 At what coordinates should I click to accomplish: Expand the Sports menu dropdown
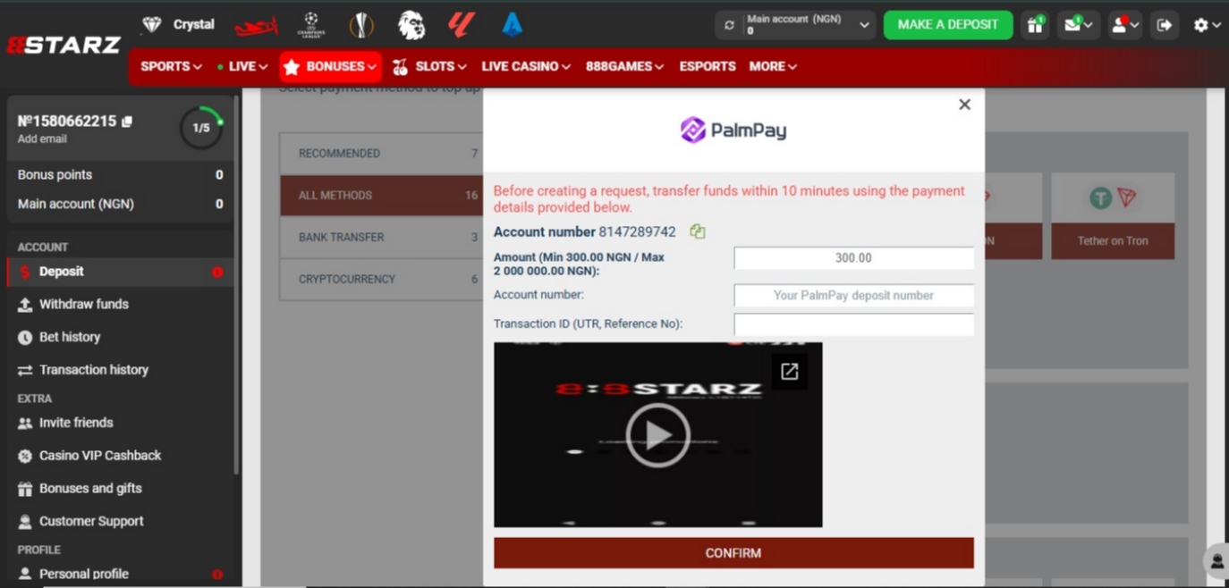(170, 66)
